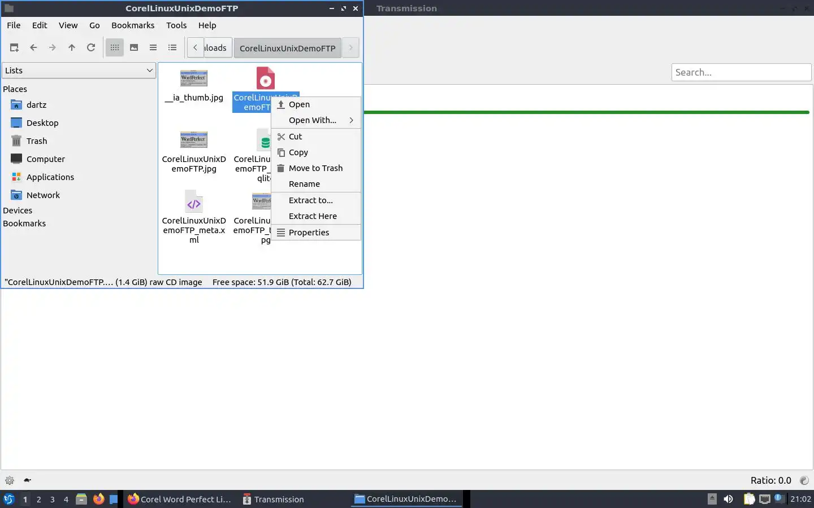Switch to thumbnail view mode
Image resolution: width=814 pixels, height=508 pixels.
[134, 48]
